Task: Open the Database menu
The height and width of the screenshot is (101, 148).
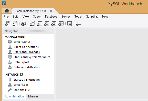Action: point(51,17)
